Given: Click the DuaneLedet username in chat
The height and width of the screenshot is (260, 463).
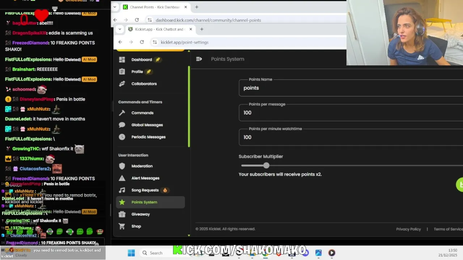Looking at the screenshot, I should click(18, 119).
